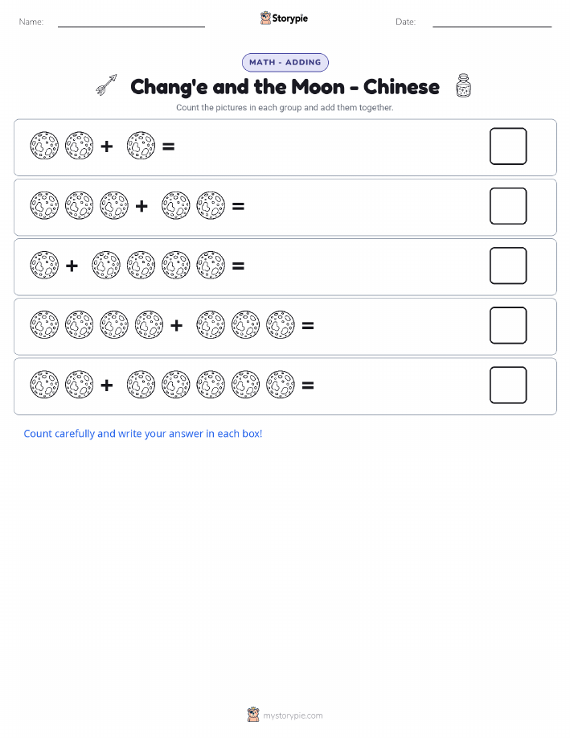Click the equals sign in the fifth row
Image resolution: width=570 pixels, height=738 pixels.
click(308, 385)
